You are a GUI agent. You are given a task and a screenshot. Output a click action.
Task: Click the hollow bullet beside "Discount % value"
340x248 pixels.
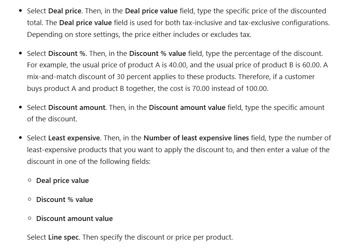point(30,200)
